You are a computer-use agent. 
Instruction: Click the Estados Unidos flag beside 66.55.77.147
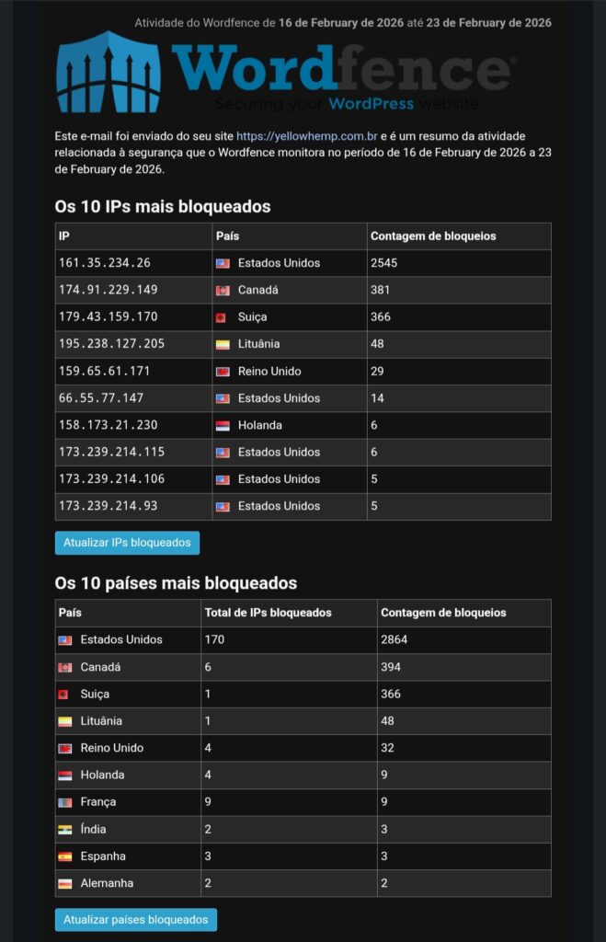(222, 398)
